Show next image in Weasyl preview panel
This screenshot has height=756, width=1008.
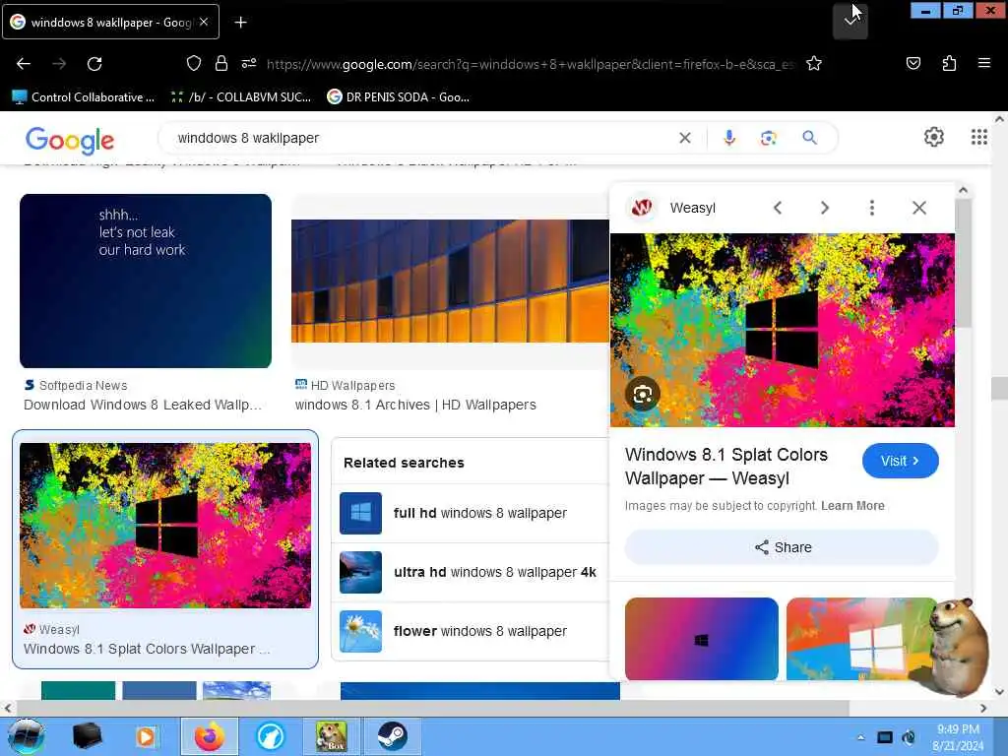point(825,208)
